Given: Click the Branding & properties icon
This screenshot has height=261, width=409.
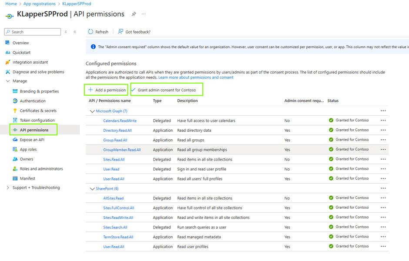Looking at the screenshot, I should [x=15, y=91].
